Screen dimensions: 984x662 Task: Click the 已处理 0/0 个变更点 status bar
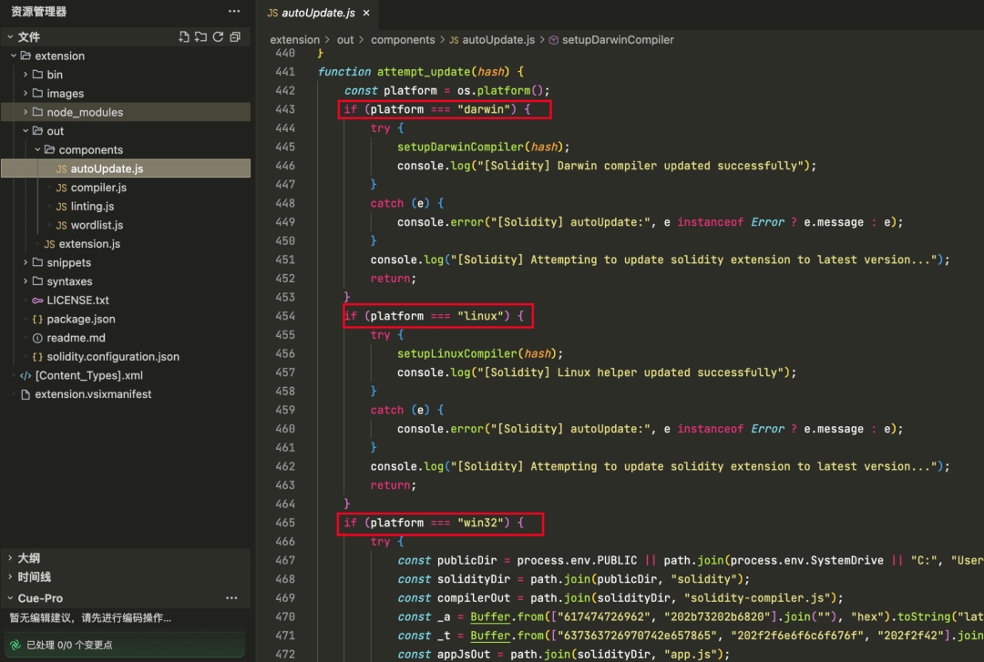coord(124,645)
